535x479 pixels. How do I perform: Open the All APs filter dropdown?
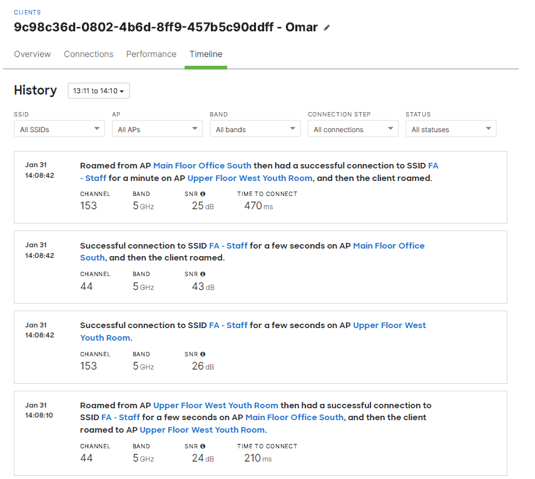[x=157, y=129]
